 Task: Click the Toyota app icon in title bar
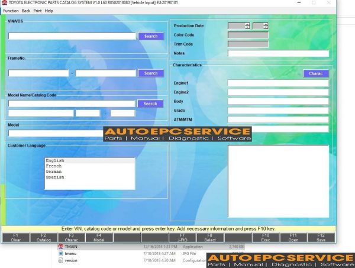click(5, 3)
